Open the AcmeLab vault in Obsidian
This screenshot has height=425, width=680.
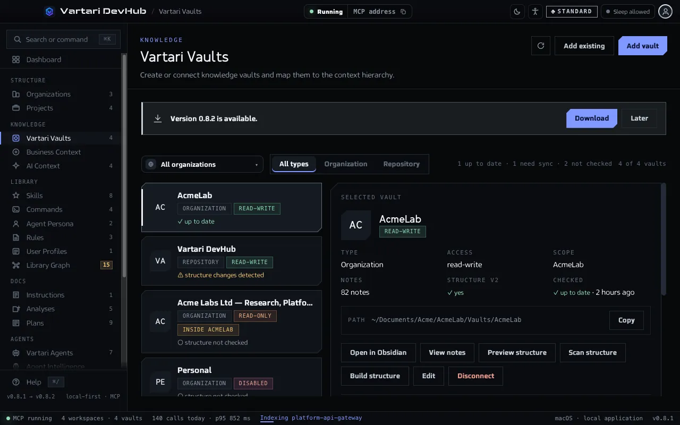click(x=378, y=353)
